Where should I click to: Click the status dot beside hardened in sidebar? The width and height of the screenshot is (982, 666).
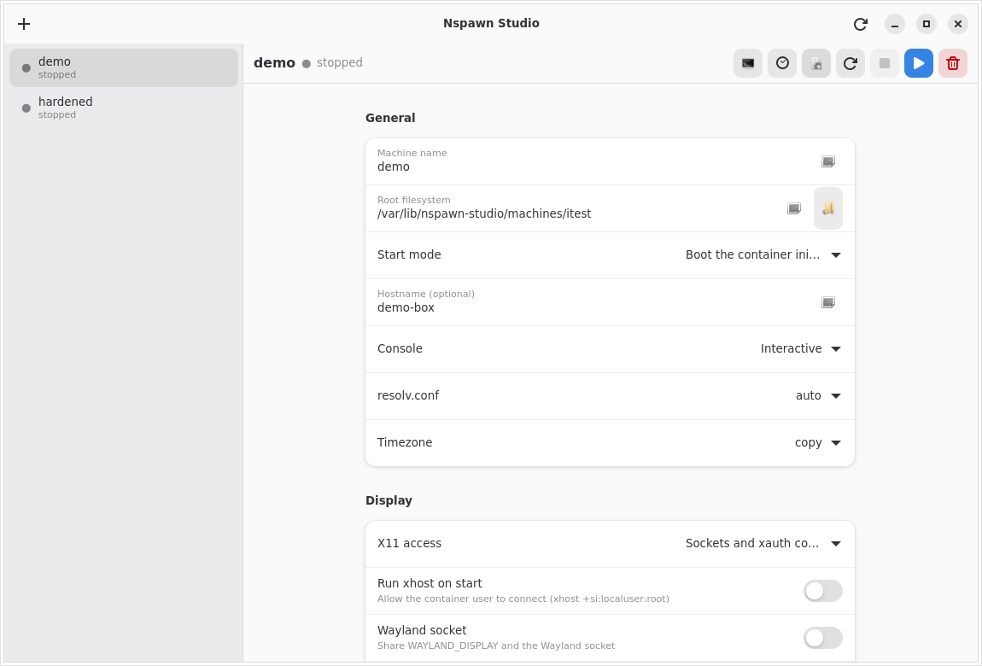[x=26, y=108]
